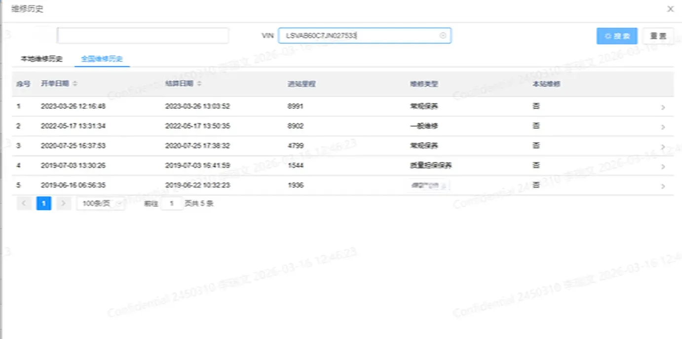Image resolution: width=682 pixels, height=339 pixels.
Task: Expand the last repair record from 2019-06-16
Action: 663,186
